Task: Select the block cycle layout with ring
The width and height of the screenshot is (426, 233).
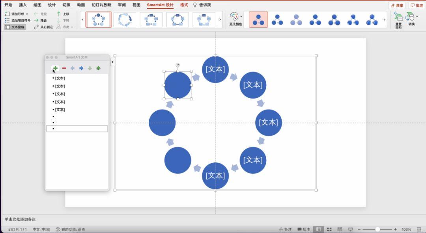Action: [177, 20]
